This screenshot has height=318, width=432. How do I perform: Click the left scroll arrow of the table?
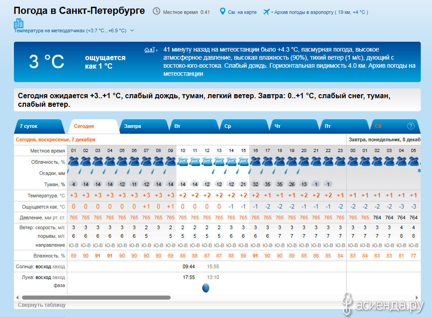pos(18,297)
